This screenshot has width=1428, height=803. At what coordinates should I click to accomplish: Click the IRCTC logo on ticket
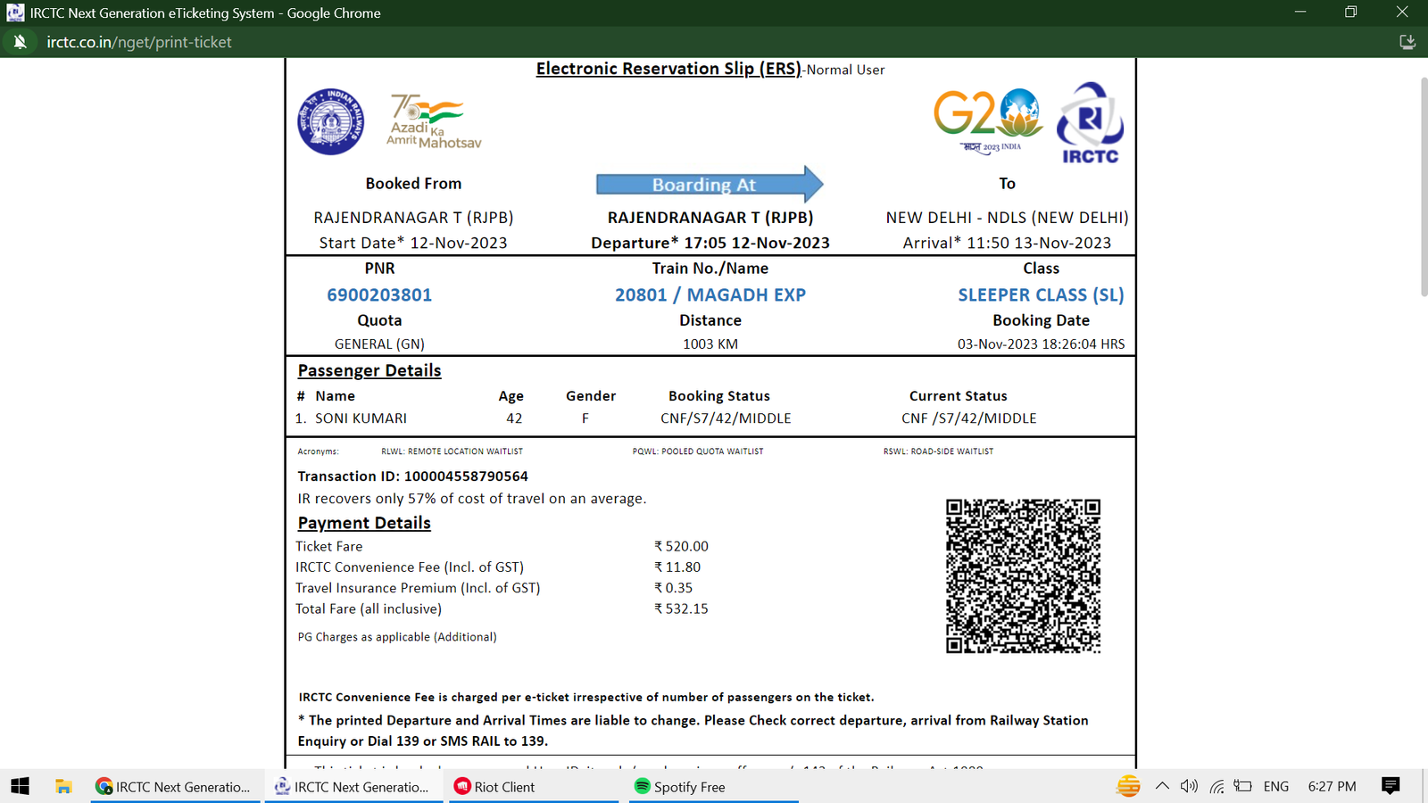point(1090,123)
